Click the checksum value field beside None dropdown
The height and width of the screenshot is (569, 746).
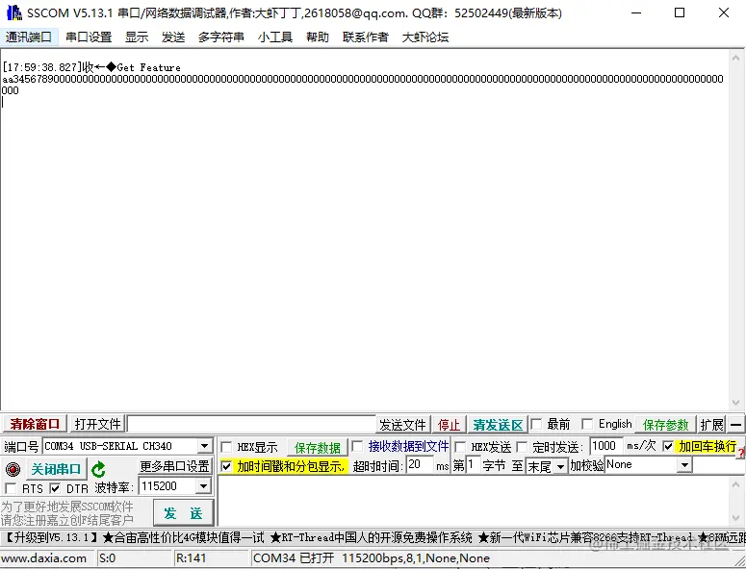pos(719,465)
